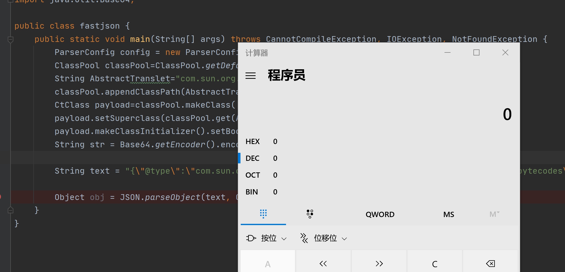Open the calculator hamburger navigation menu

pos(250,76)
